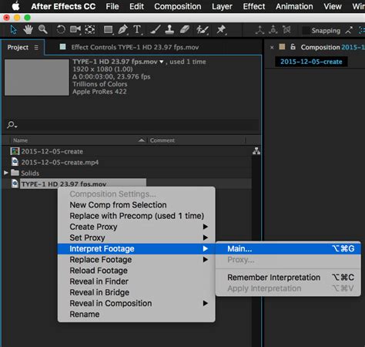The width and height of the screenshot is (365, 347).
Task: Enable the Snapping checkbox
Action: coord(306,31)
